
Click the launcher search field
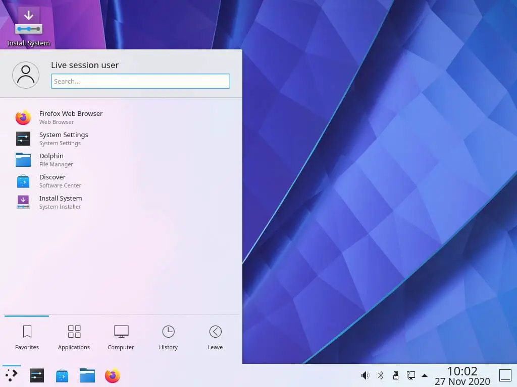click(x=140, y=81)
